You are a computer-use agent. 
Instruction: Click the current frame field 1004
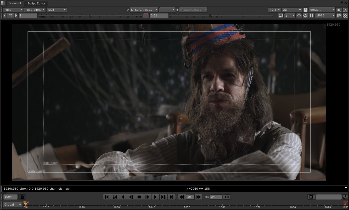point(10,197)
